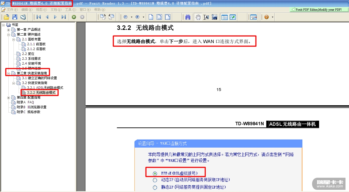The image size is (349, 192).
Task: Go to the next page arrow
Action: [55, 17]
